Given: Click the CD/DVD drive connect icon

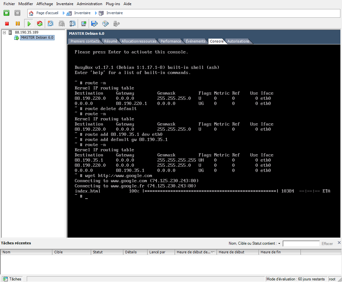Looking at the screenshot, I should pyautogui.click(x=106, y=23).
